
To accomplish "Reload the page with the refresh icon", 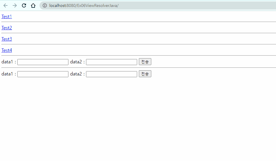I will (x=24, y=6).
